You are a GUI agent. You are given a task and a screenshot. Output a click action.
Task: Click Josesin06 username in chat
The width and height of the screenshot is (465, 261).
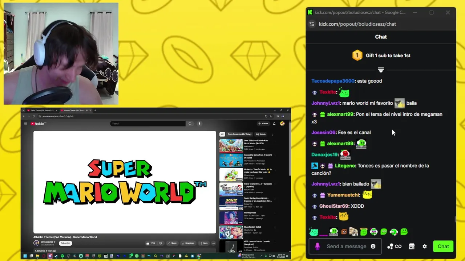pos(323,132)
